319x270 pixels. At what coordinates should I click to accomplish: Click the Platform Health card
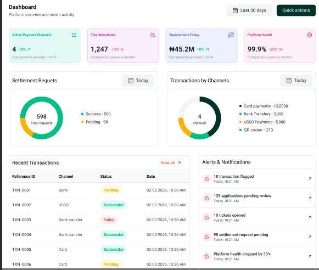pyautogui.click(x=279, y=46)
